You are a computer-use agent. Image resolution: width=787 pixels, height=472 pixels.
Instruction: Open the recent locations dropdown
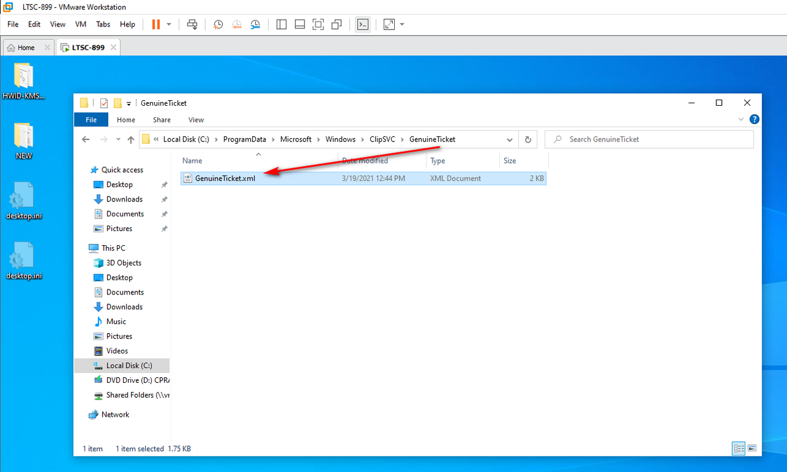coord(118,140)
